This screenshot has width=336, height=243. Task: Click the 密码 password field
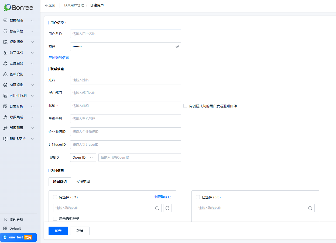pos(126,47)
